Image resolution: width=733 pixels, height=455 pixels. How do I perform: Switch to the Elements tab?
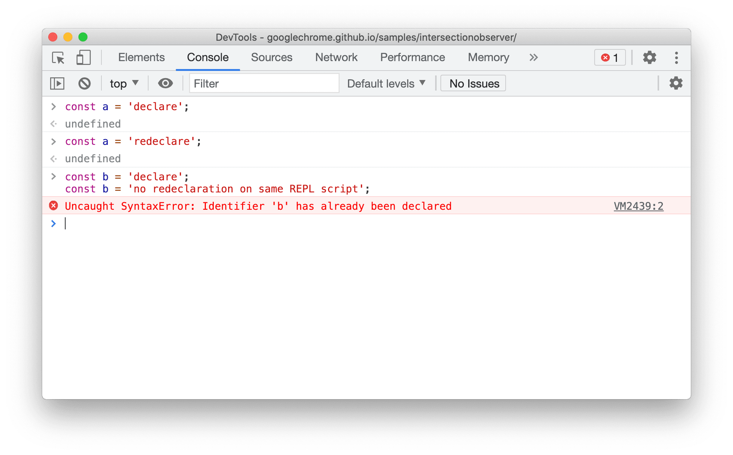pyautogui.click(x=141, y=58)
